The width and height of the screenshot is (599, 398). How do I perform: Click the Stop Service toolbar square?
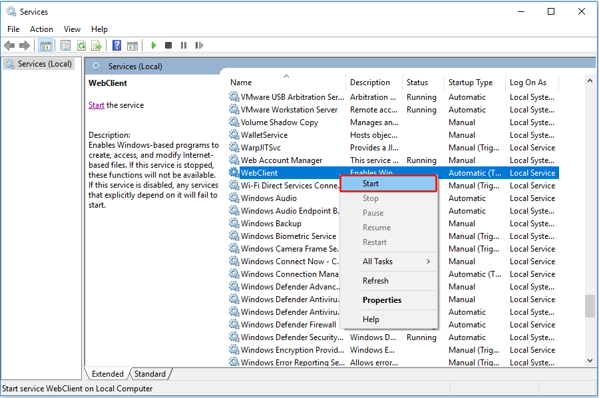click(x=168, y=45)
